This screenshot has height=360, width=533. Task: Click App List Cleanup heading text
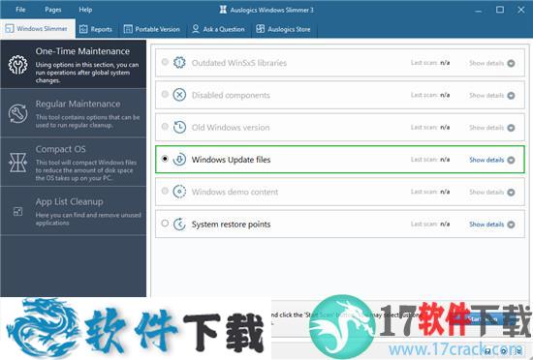(x=70, y=201)
